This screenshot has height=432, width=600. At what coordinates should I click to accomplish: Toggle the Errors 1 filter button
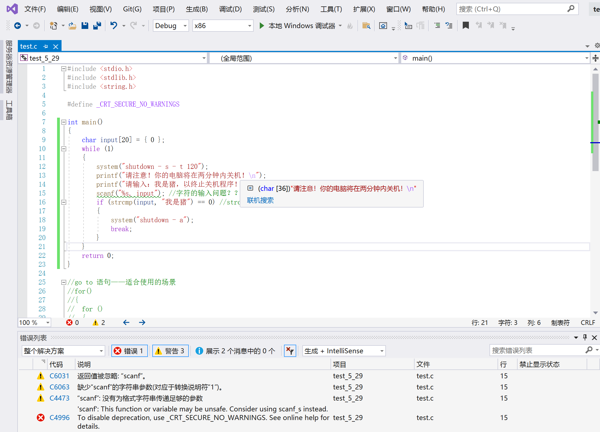[x=129, y=351]
